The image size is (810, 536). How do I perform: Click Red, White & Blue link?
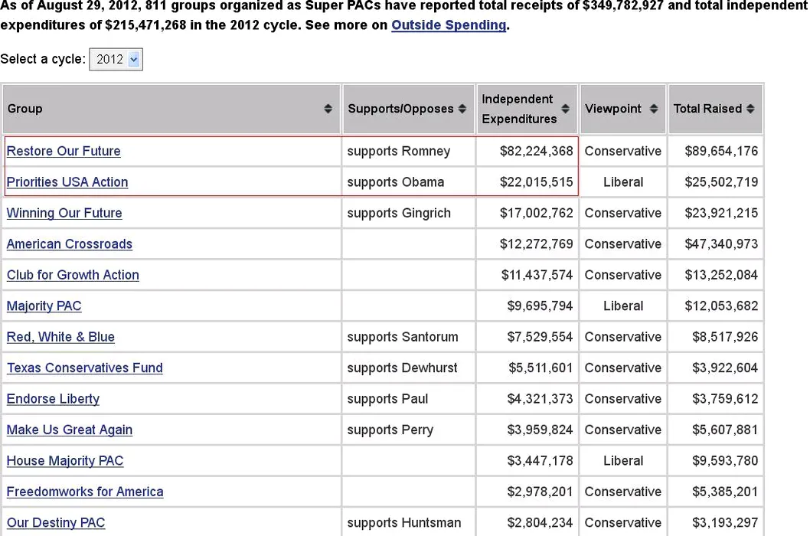[x=60, y=337]
